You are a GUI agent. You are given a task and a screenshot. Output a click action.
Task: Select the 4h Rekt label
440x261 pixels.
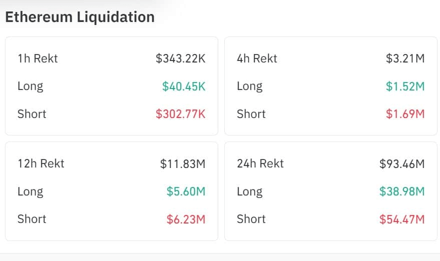(257, 58)
